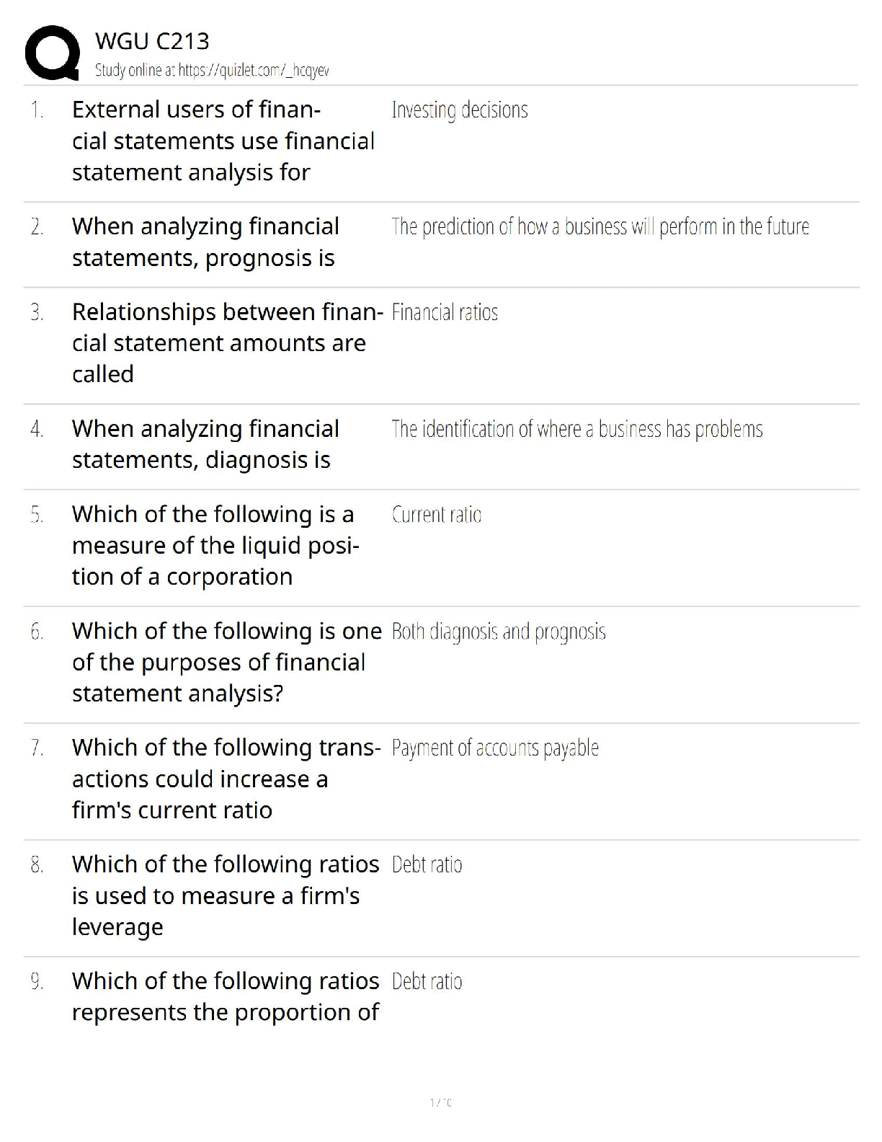Click question 3 about relationships between amounts
Viewport: 882px width, 1142px height.
tap(226, 343)
